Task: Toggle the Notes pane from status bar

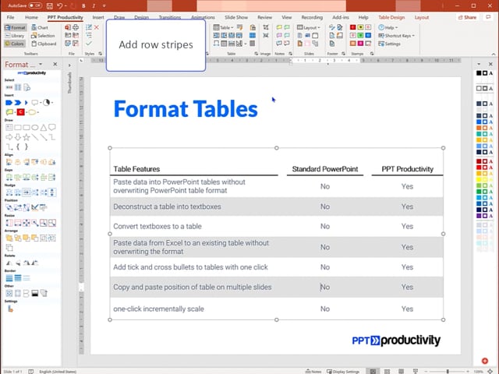Action: (x=313, y=371)
